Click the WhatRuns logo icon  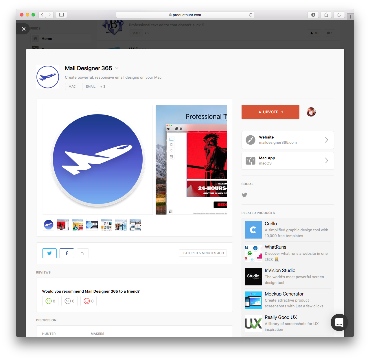coord(253,253)
